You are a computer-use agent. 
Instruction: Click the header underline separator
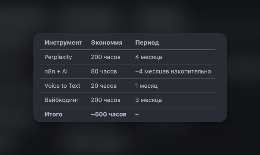click(x=128, y=50)
